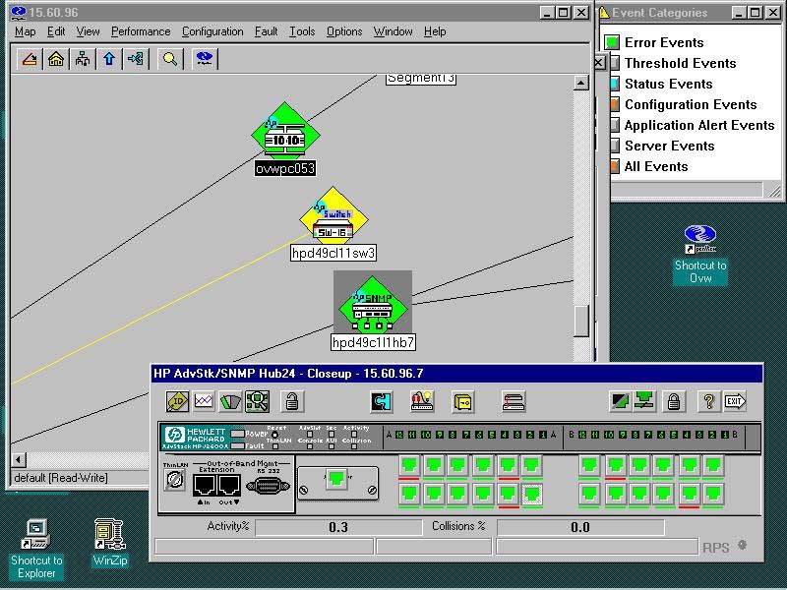Click the blue puzzle piece Closeup icon
This screenshot has height=590, width=787.
[x=382, y=401]
